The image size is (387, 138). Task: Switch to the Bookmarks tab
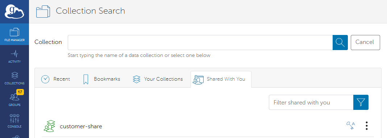tap(101, 79)
